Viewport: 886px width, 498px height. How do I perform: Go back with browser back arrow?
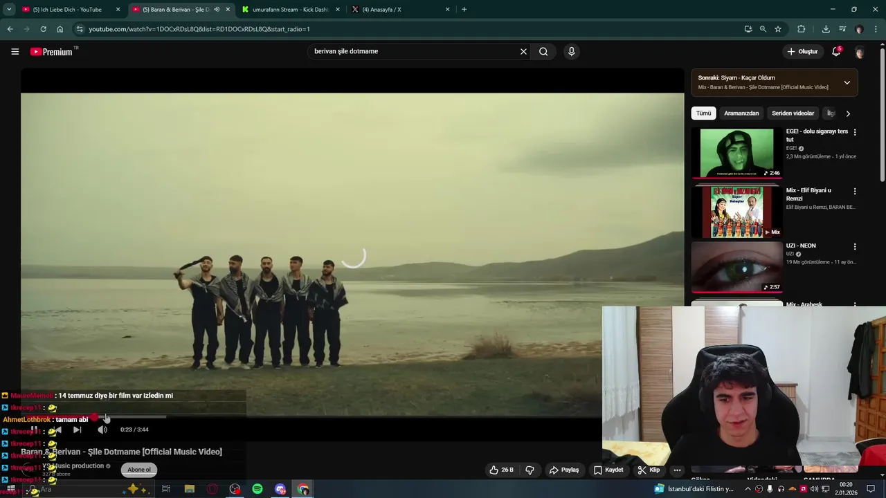(10, 29)
